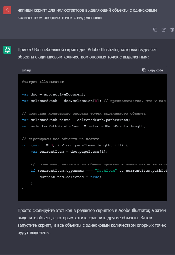Screen dimensions: 175x255
Task: Click the edit message pencil icon
Action: tap(164, 30)
